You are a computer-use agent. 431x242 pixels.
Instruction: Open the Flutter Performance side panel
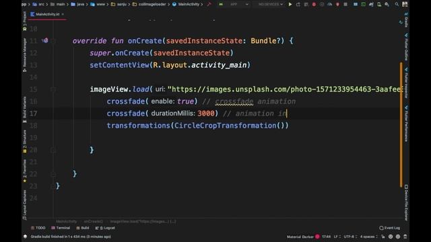coord(406,124)
